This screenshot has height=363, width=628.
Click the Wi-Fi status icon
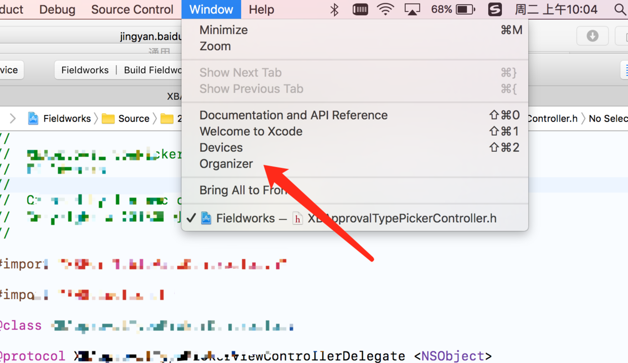[386, 9]
